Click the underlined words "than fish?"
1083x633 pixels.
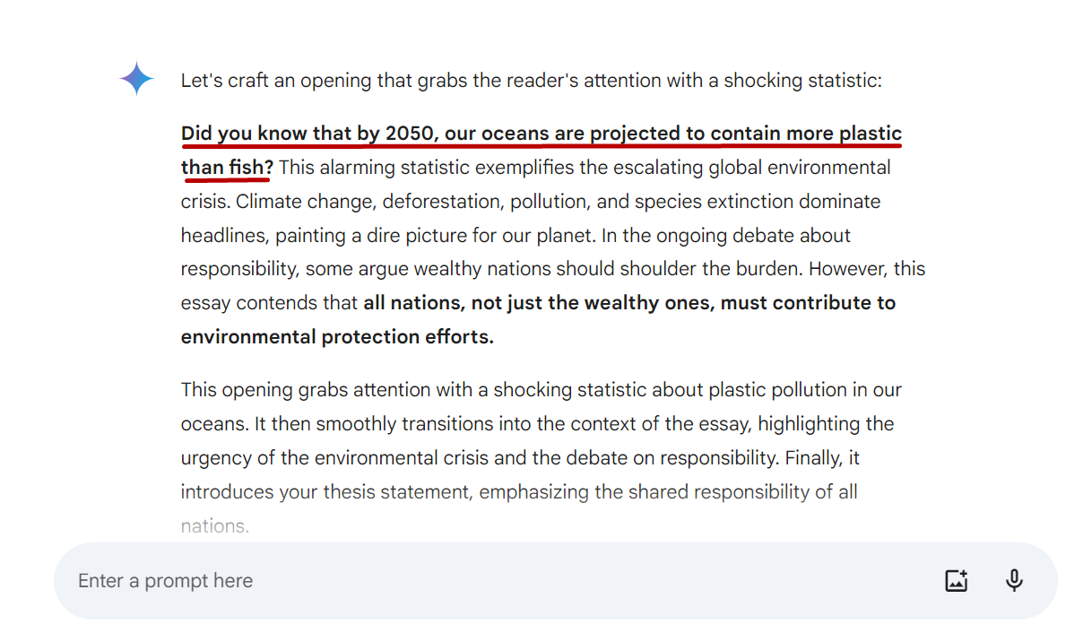(x=227, y=168)
